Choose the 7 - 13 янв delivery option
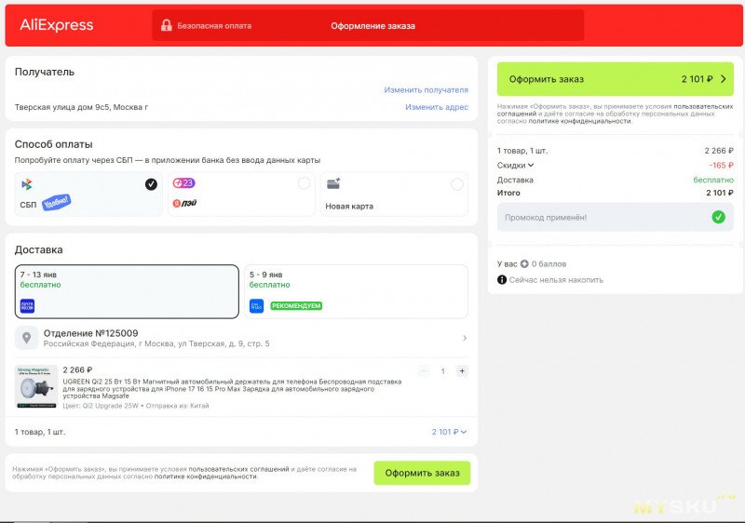 [x=127, y=291]
